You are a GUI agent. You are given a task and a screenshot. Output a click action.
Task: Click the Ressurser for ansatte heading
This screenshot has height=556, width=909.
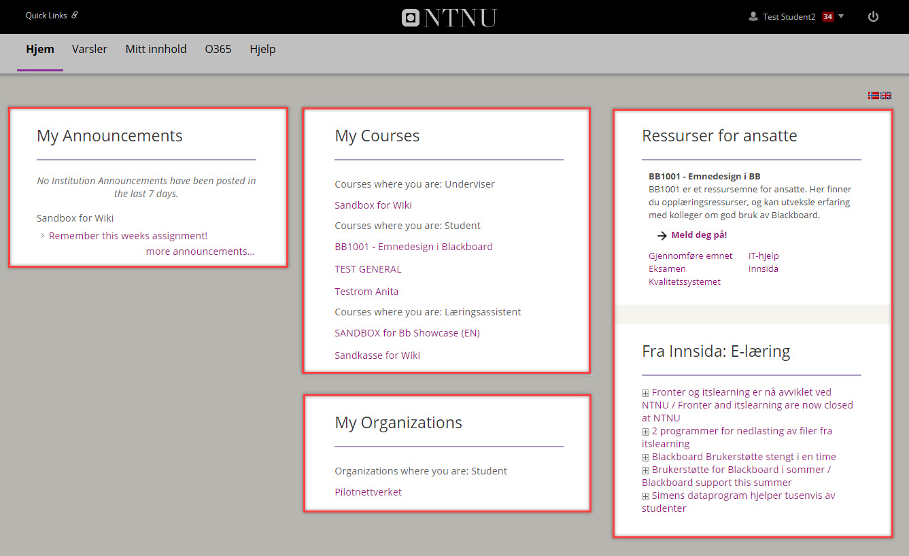[x=719, y=135]
